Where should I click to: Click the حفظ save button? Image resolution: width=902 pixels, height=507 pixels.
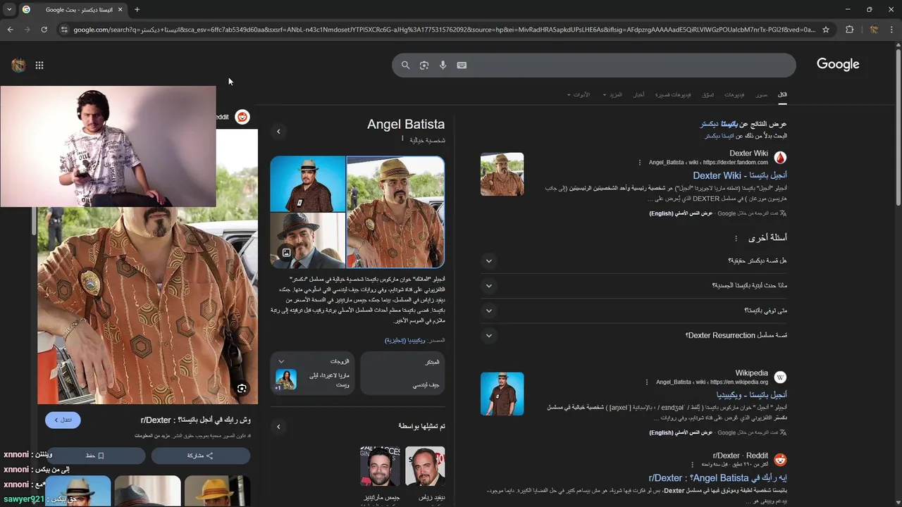95,456
